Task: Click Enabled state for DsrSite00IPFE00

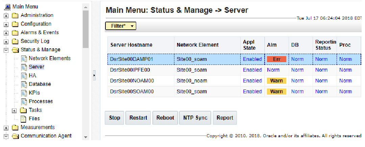Action: [252, 70]
